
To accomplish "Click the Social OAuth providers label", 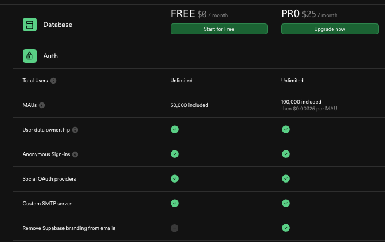I will click(49, 179).
